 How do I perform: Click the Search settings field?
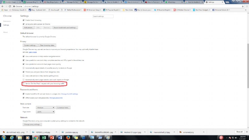click(103, 16)
